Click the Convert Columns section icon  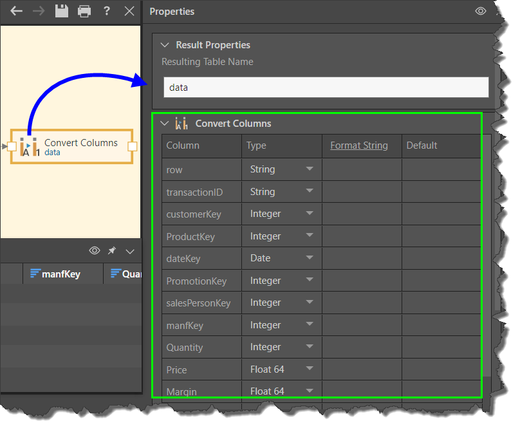[181, 124]
